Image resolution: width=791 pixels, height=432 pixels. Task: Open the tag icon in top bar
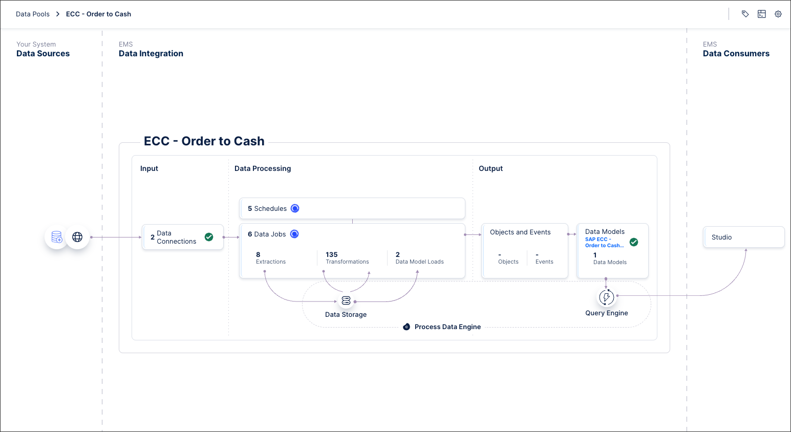pyautogui.click(x=745, y=14)
